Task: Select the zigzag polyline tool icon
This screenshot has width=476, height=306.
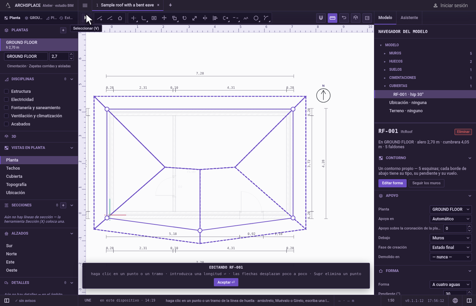Action: (x=246, y=18)
